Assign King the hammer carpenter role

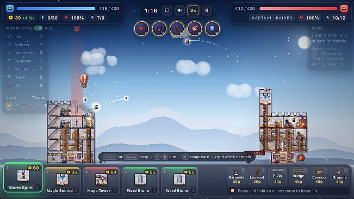[31, 105]
